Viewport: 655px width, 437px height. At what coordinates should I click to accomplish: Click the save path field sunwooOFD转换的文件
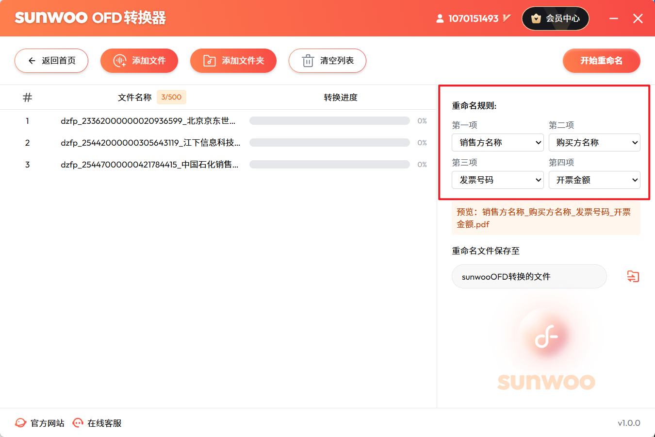point(529,276)
